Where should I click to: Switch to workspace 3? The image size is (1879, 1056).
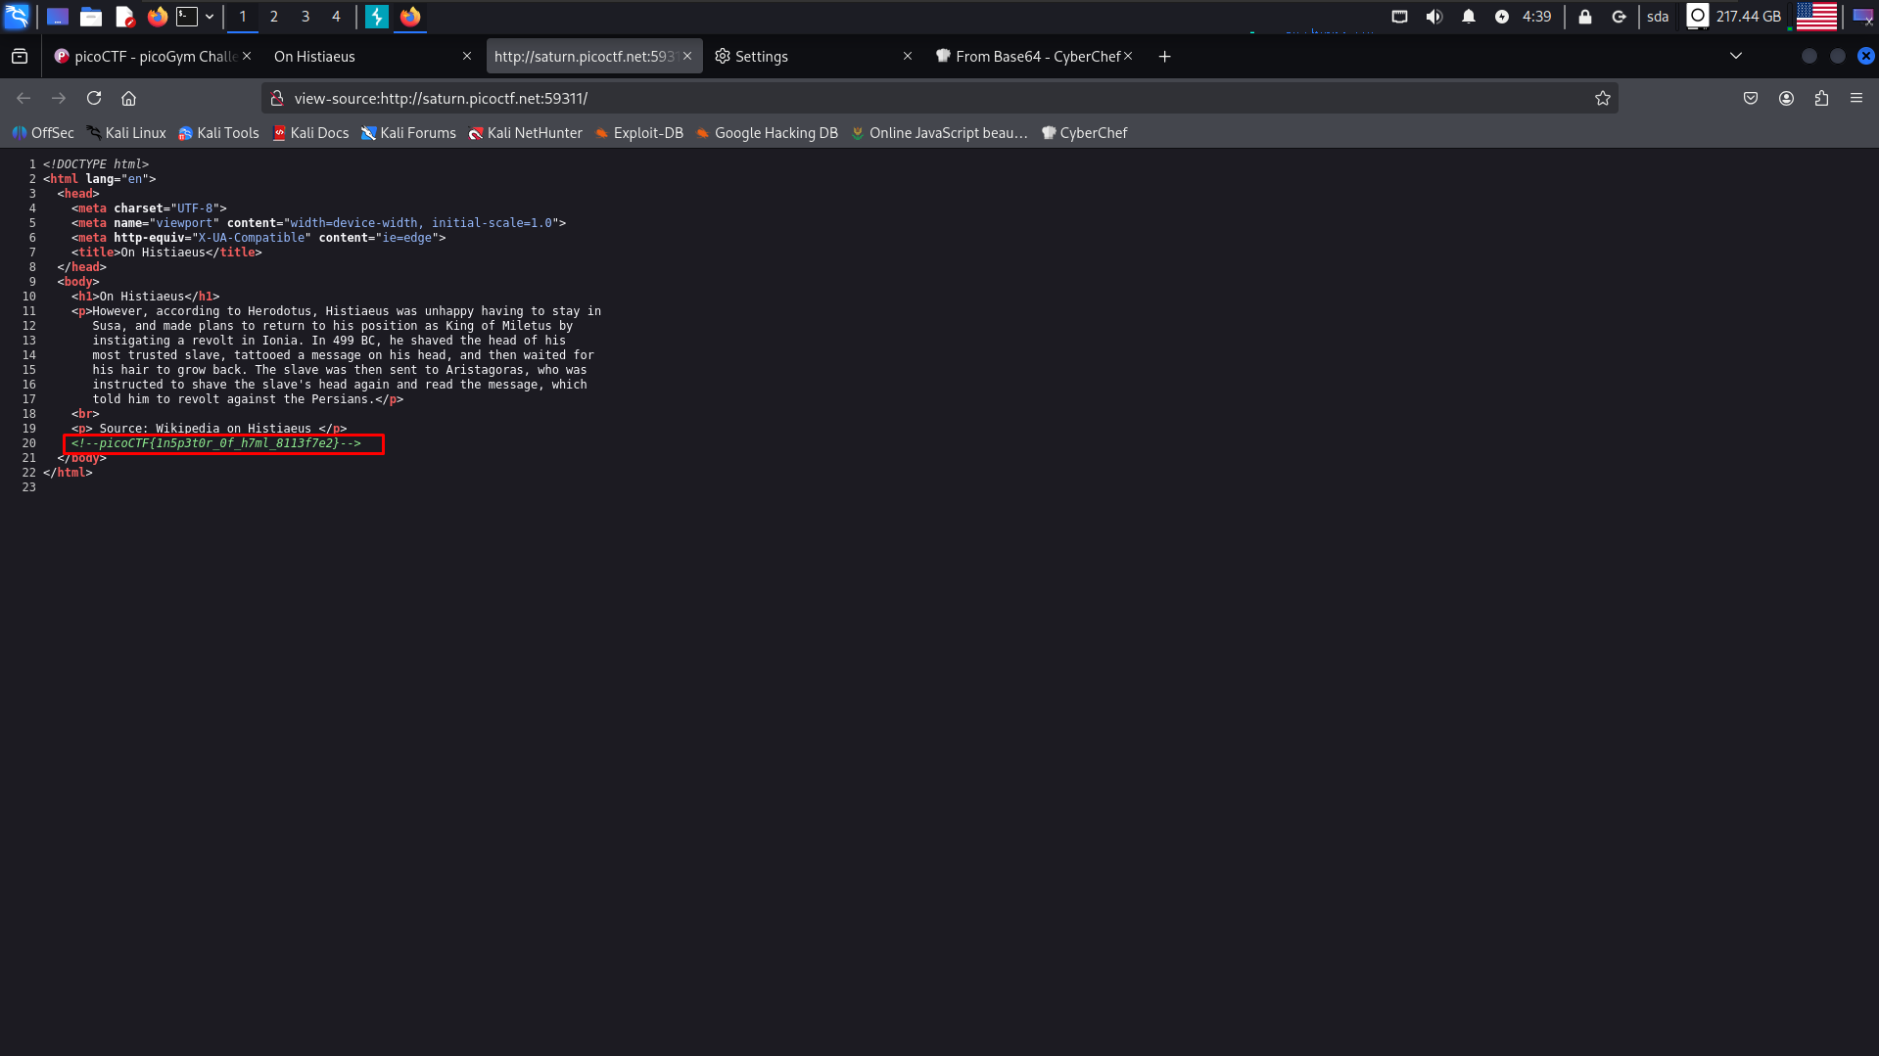305,17
